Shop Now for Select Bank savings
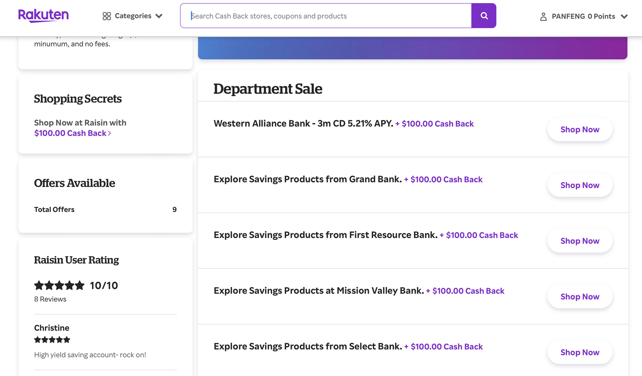This screenshot has height=376, width=642. pos(580,352)
